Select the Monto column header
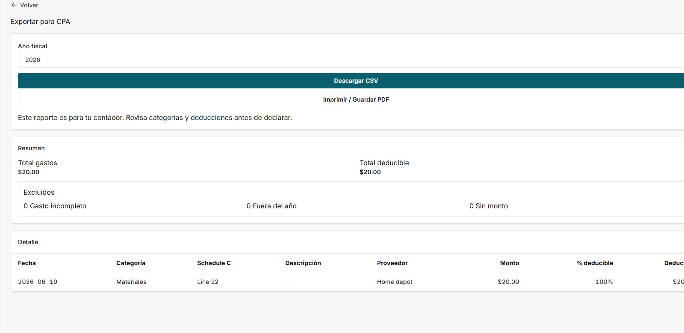 pos(510,263)
